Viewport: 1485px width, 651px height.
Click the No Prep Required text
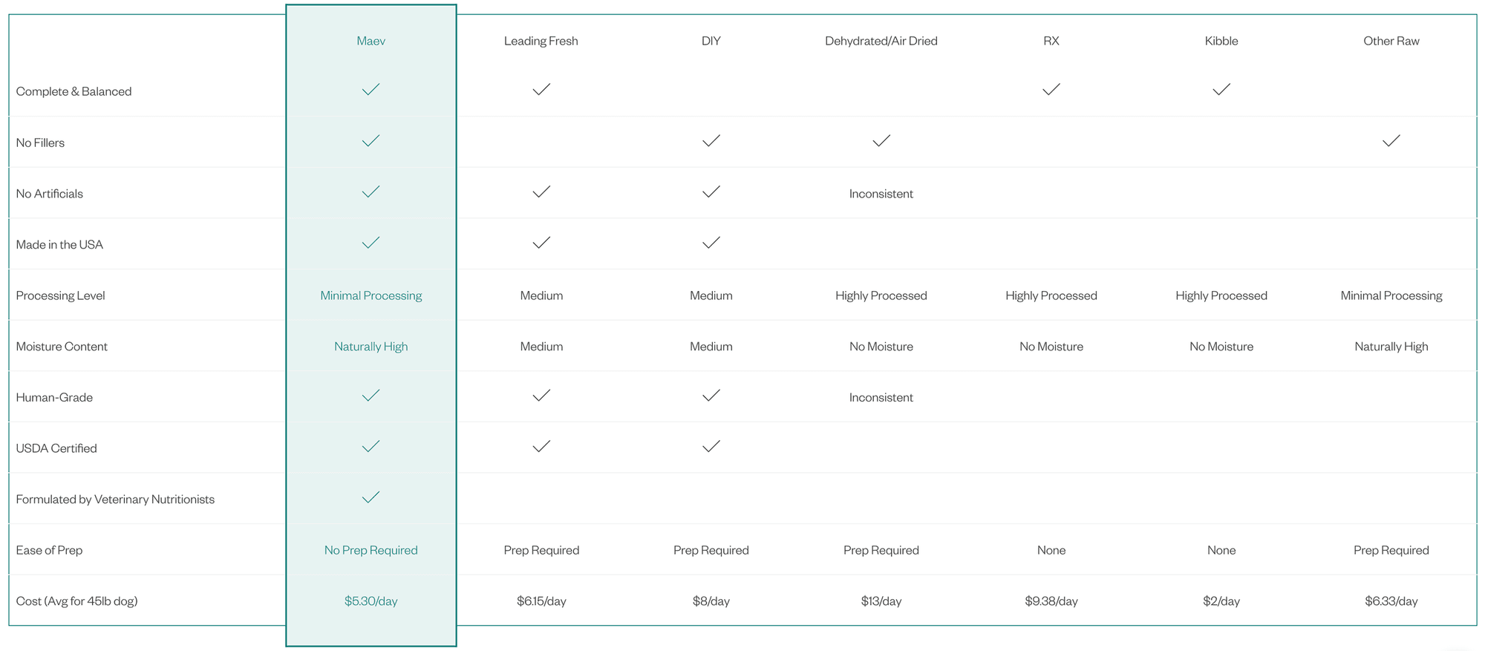[371, 550]
